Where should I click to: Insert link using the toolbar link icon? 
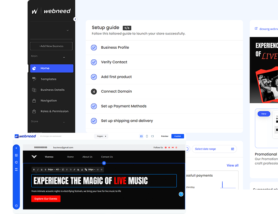point(74,169)
